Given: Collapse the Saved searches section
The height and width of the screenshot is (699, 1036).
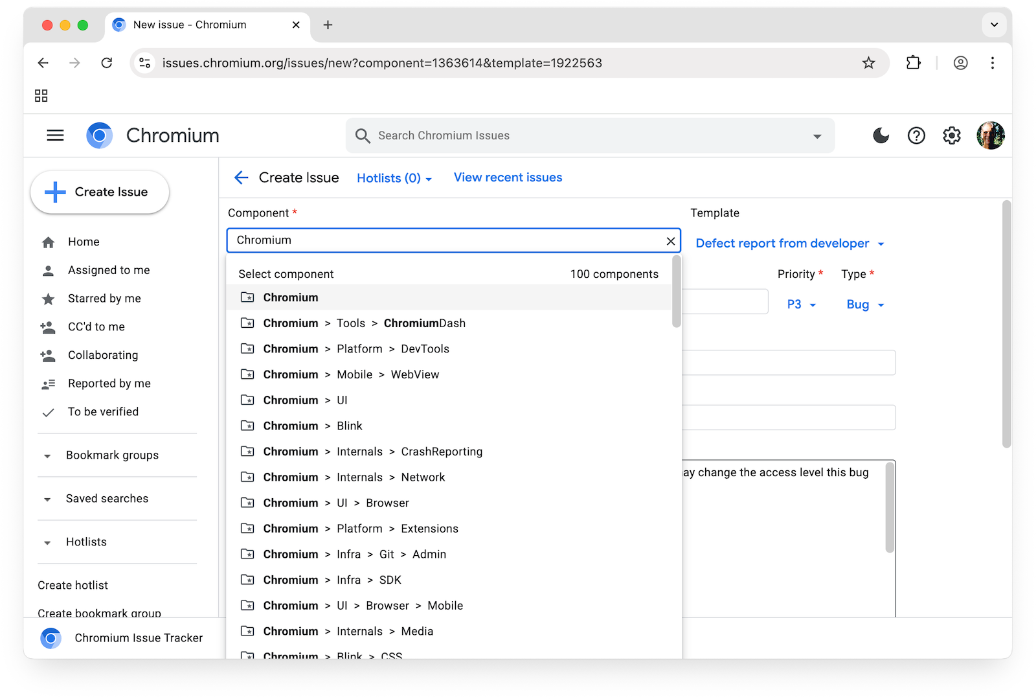Looking at the screenshot, I should [47, 499].
